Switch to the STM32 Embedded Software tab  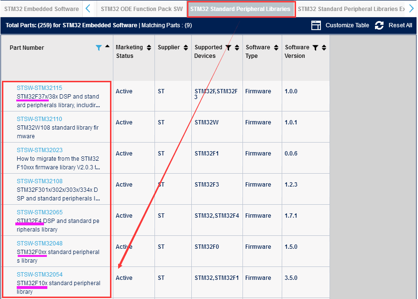coord(41,9)
